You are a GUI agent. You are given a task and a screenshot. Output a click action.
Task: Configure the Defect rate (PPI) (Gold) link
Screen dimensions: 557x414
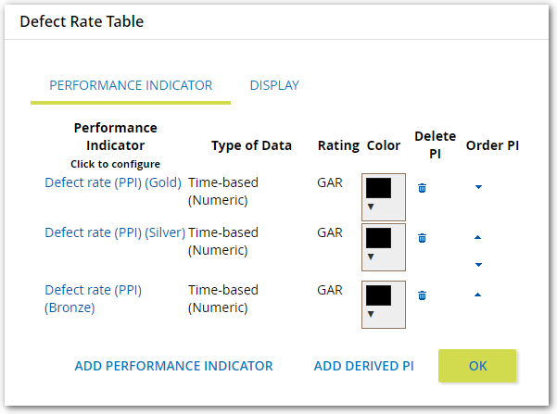click(x=112, y=182)
